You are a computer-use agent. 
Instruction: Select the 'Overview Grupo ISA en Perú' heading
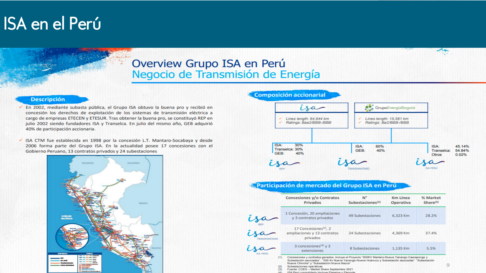tap(208, 63)
